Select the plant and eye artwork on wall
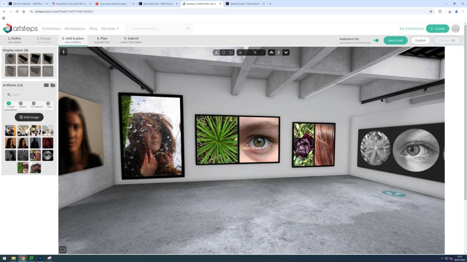 click(237, 139)
